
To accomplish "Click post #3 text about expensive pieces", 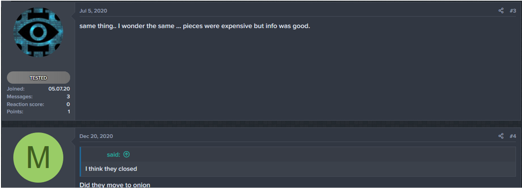I will [195, 26].
